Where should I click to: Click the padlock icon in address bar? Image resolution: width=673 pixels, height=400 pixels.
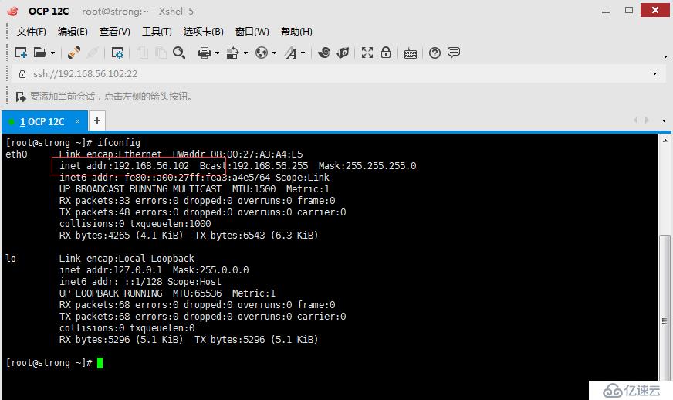pyautogui.click(x=22, y=74)
